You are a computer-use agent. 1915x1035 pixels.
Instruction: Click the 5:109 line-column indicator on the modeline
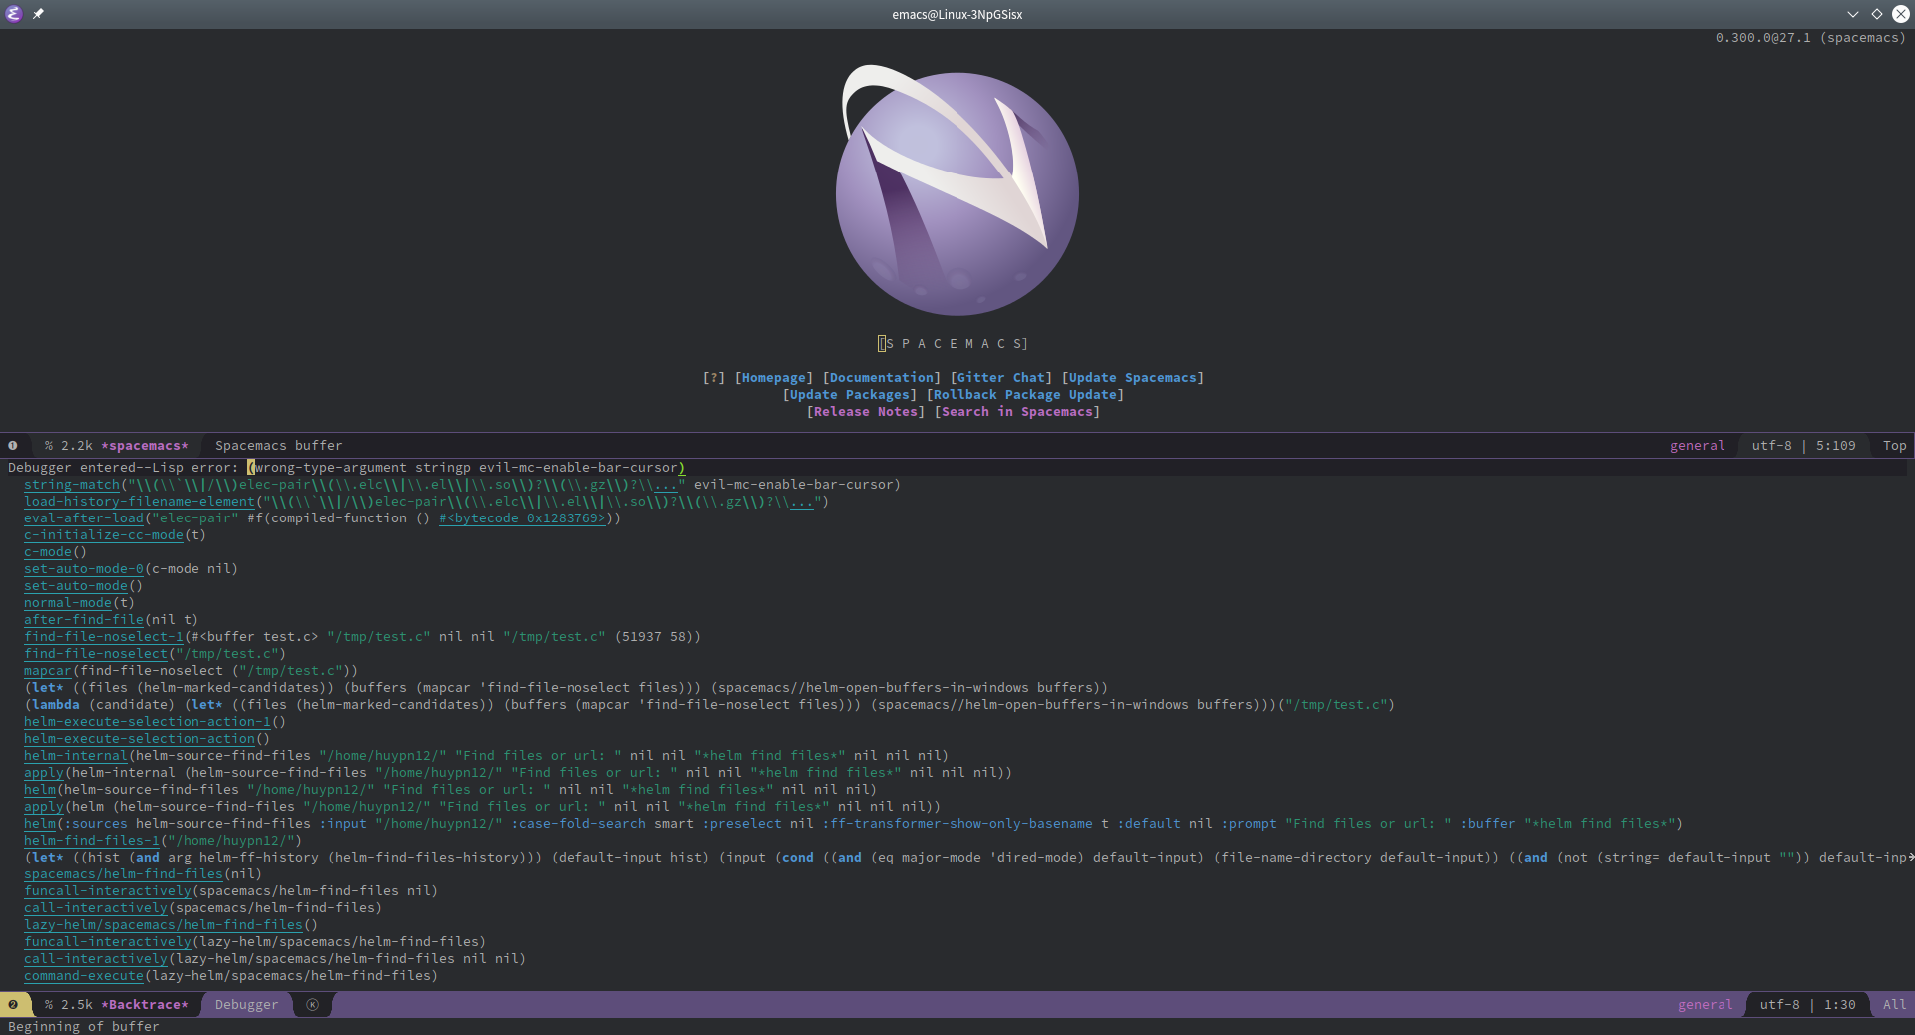click(x=1834, y=445)
